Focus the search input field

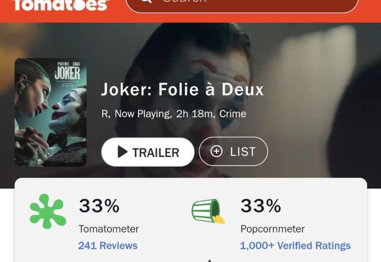[x=252, y=3]
